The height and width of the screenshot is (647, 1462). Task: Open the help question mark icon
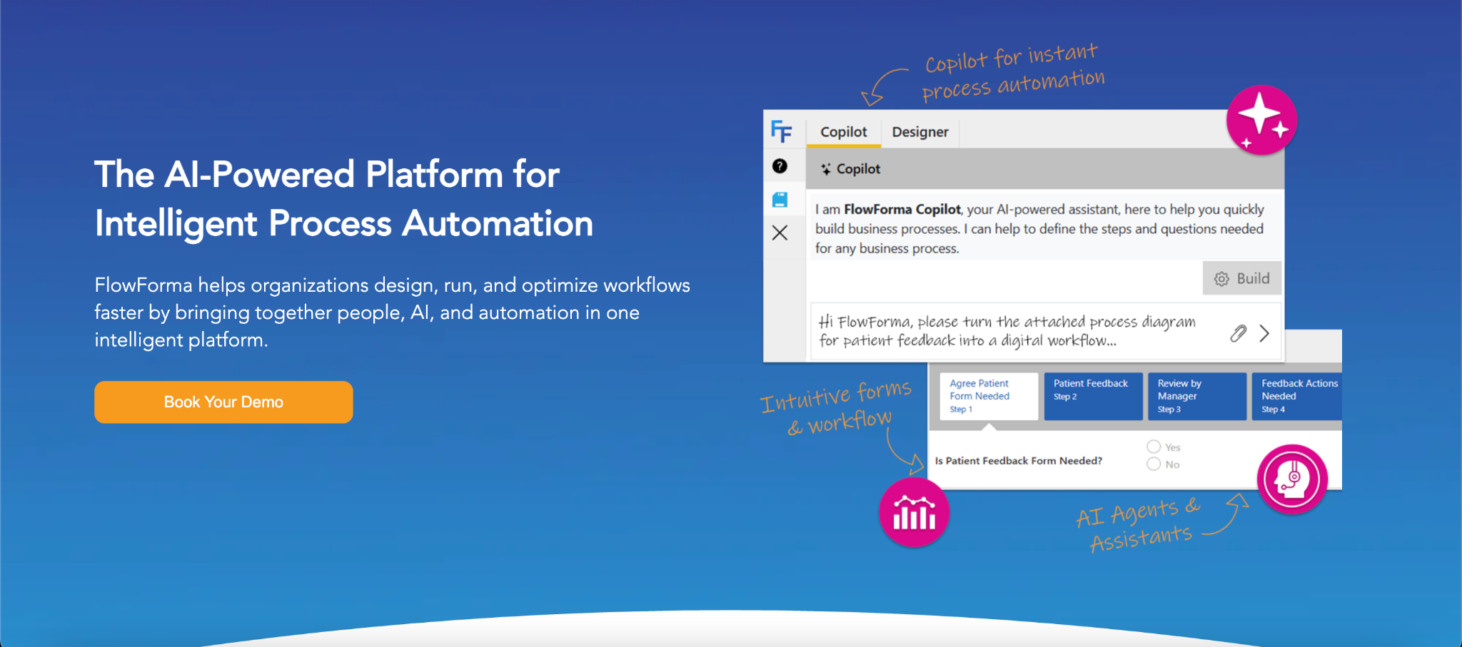[x=780, y=166]
